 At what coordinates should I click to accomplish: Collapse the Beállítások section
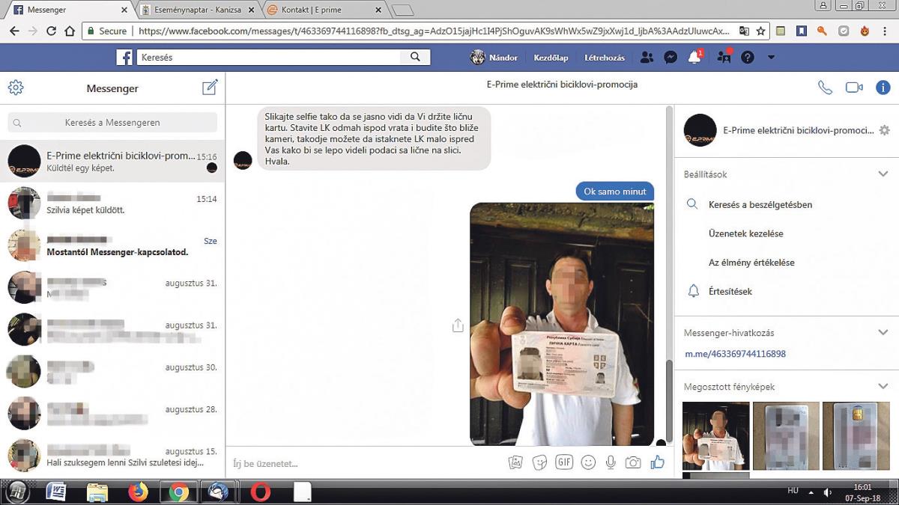pyautogui.click(x=883, y=174)
